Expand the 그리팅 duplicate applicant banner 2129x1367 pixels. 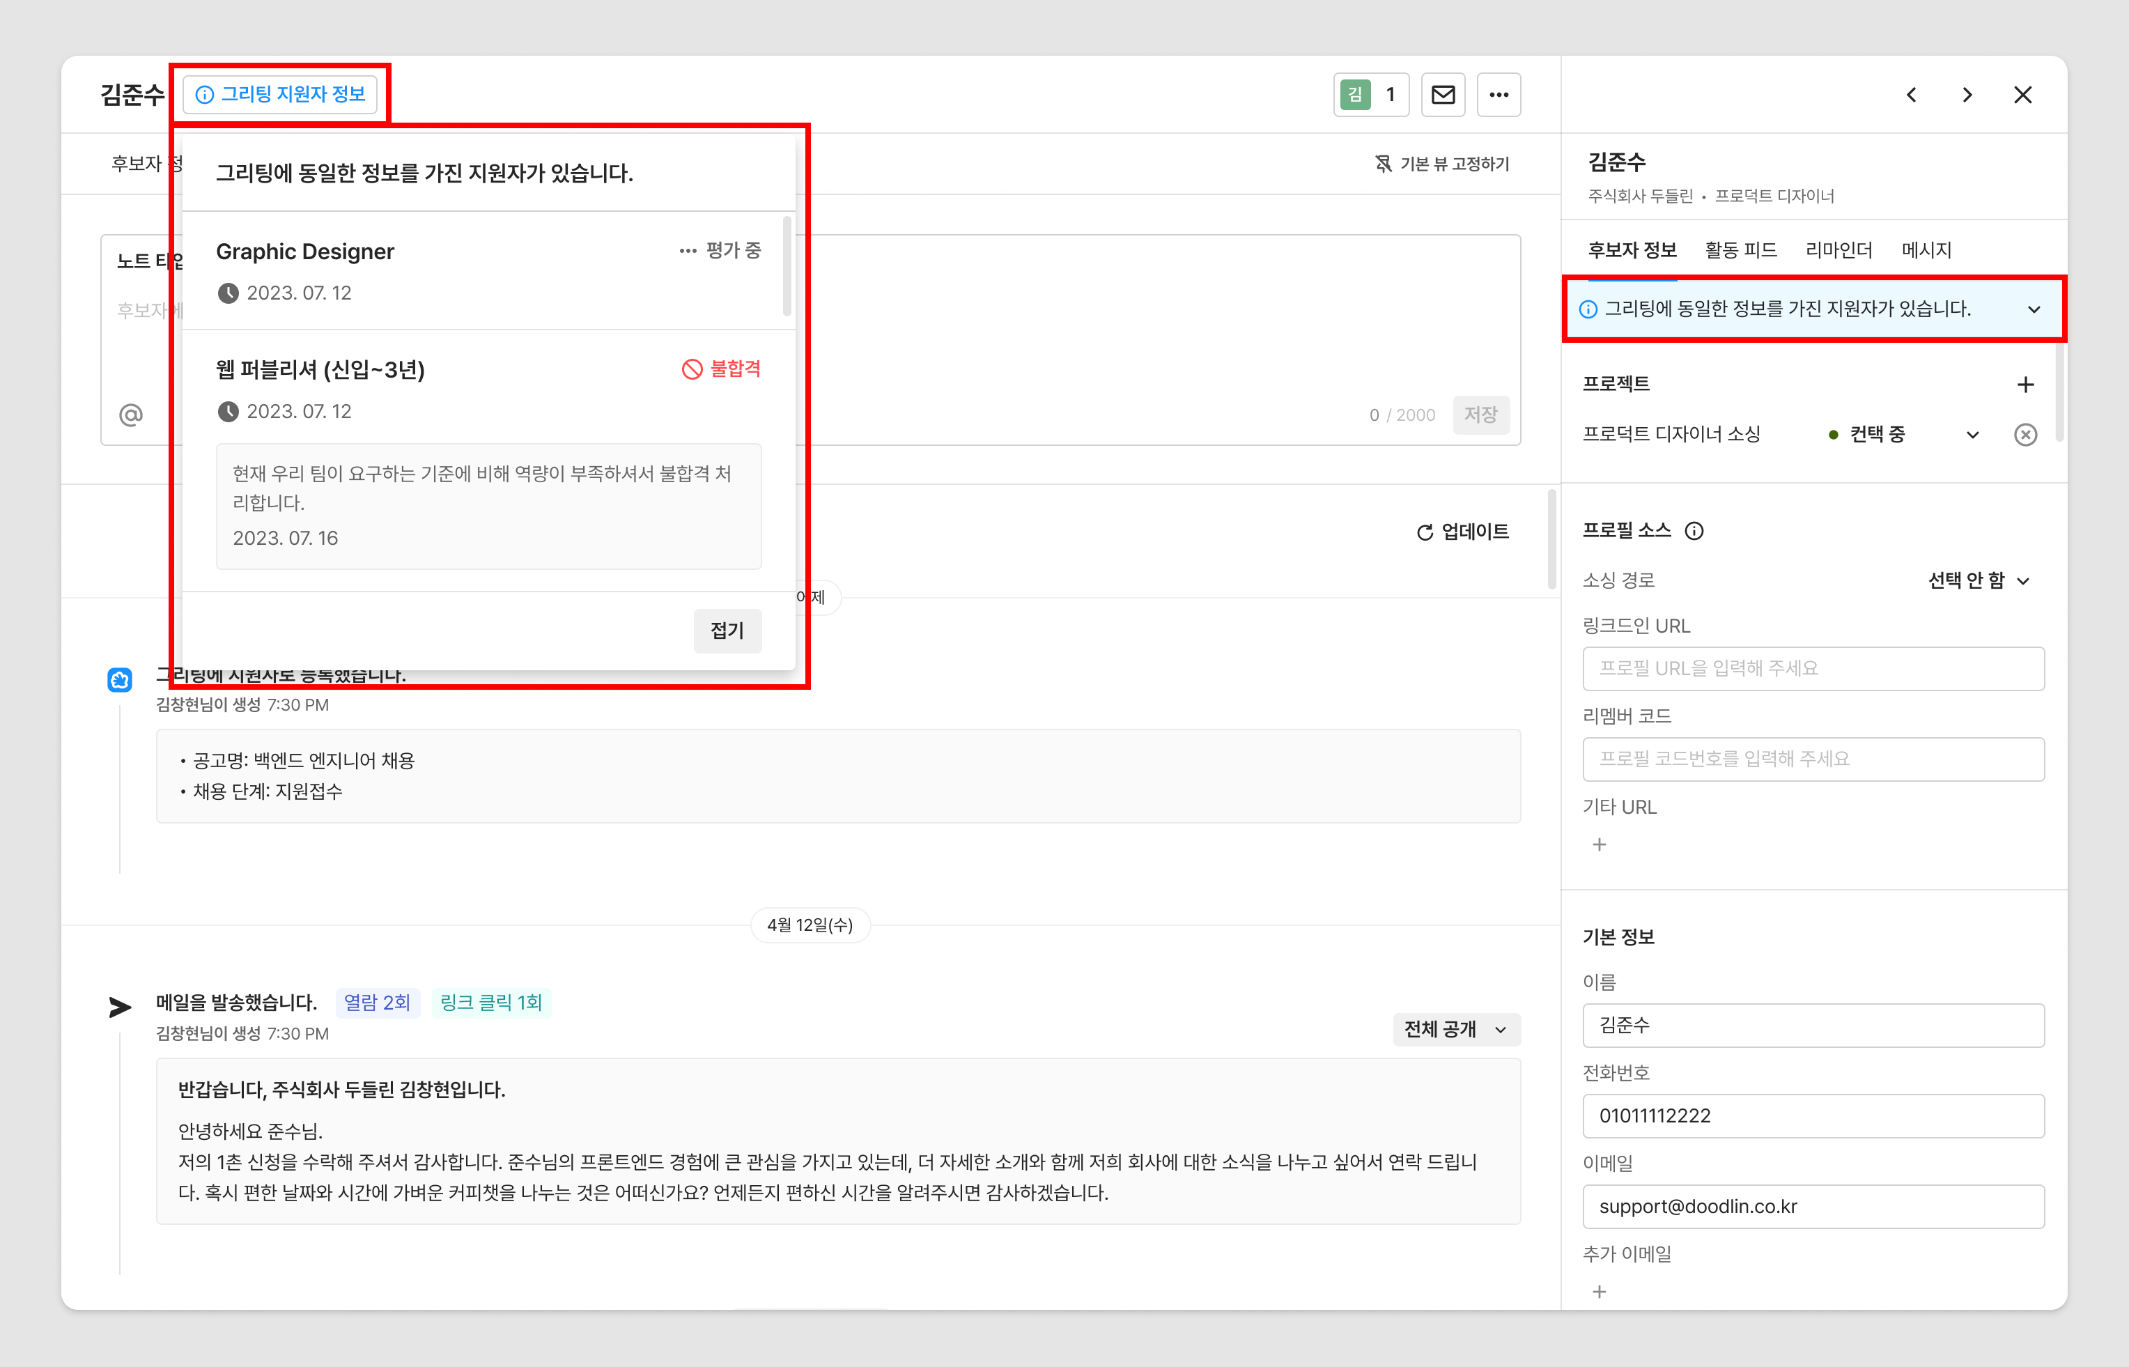(2033, 309)
